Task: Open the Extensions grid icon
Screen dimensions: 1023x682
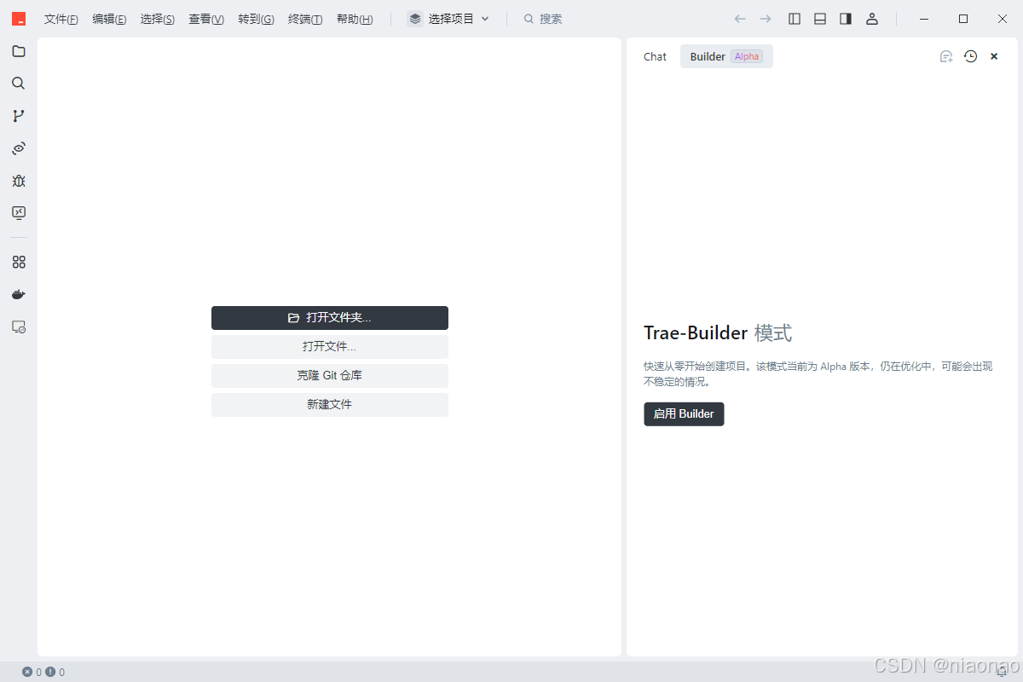Action: coord(19,262)
